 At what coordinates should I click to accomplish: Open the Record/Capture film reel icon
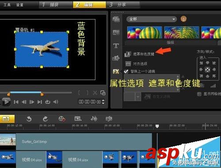pos(62,118)
